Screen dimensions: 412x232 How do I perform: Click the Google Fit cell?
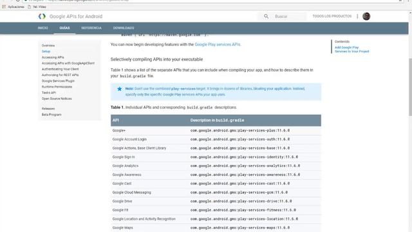coord(120,210)
